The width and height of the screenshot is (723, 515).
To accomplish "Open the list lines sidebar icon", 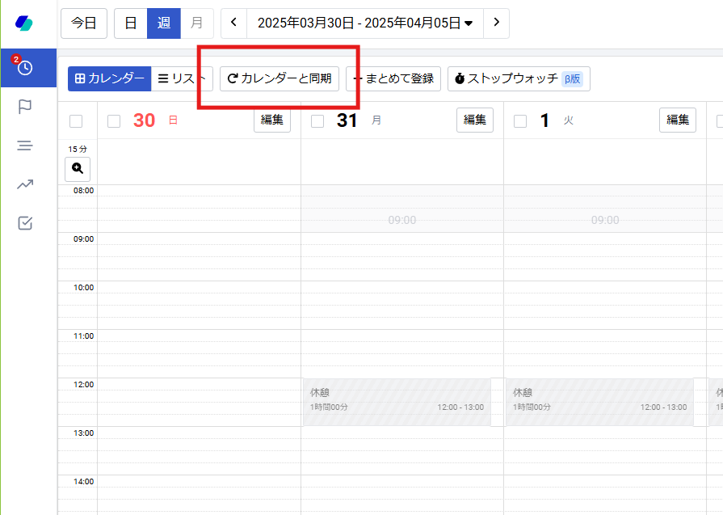I will tap(25, 146).
